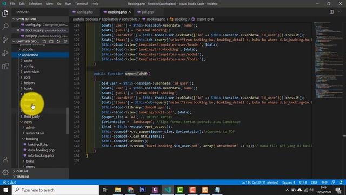Screen dimensions: 346x195
Task: Change language mode from PHP
Action: [324, 183]
